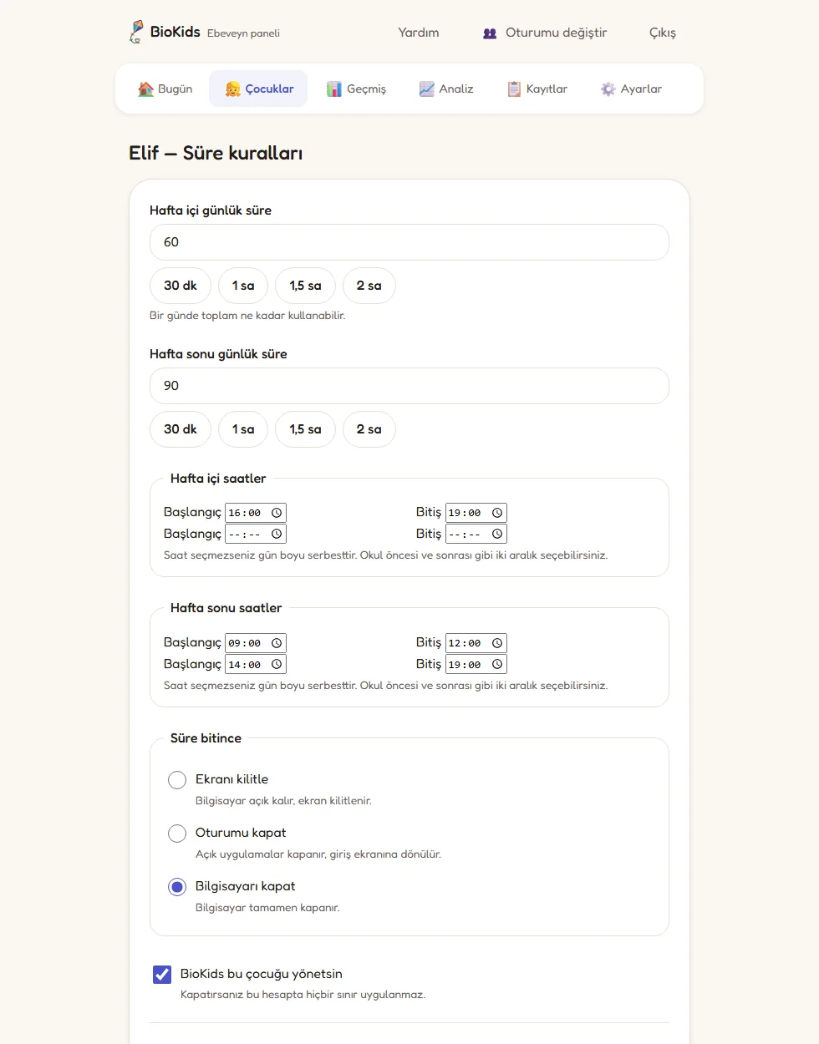Viewport: 819px width, 1044px height.
Task: Choose 1,5 sa preset for Hafta içi
Action: 305,286
